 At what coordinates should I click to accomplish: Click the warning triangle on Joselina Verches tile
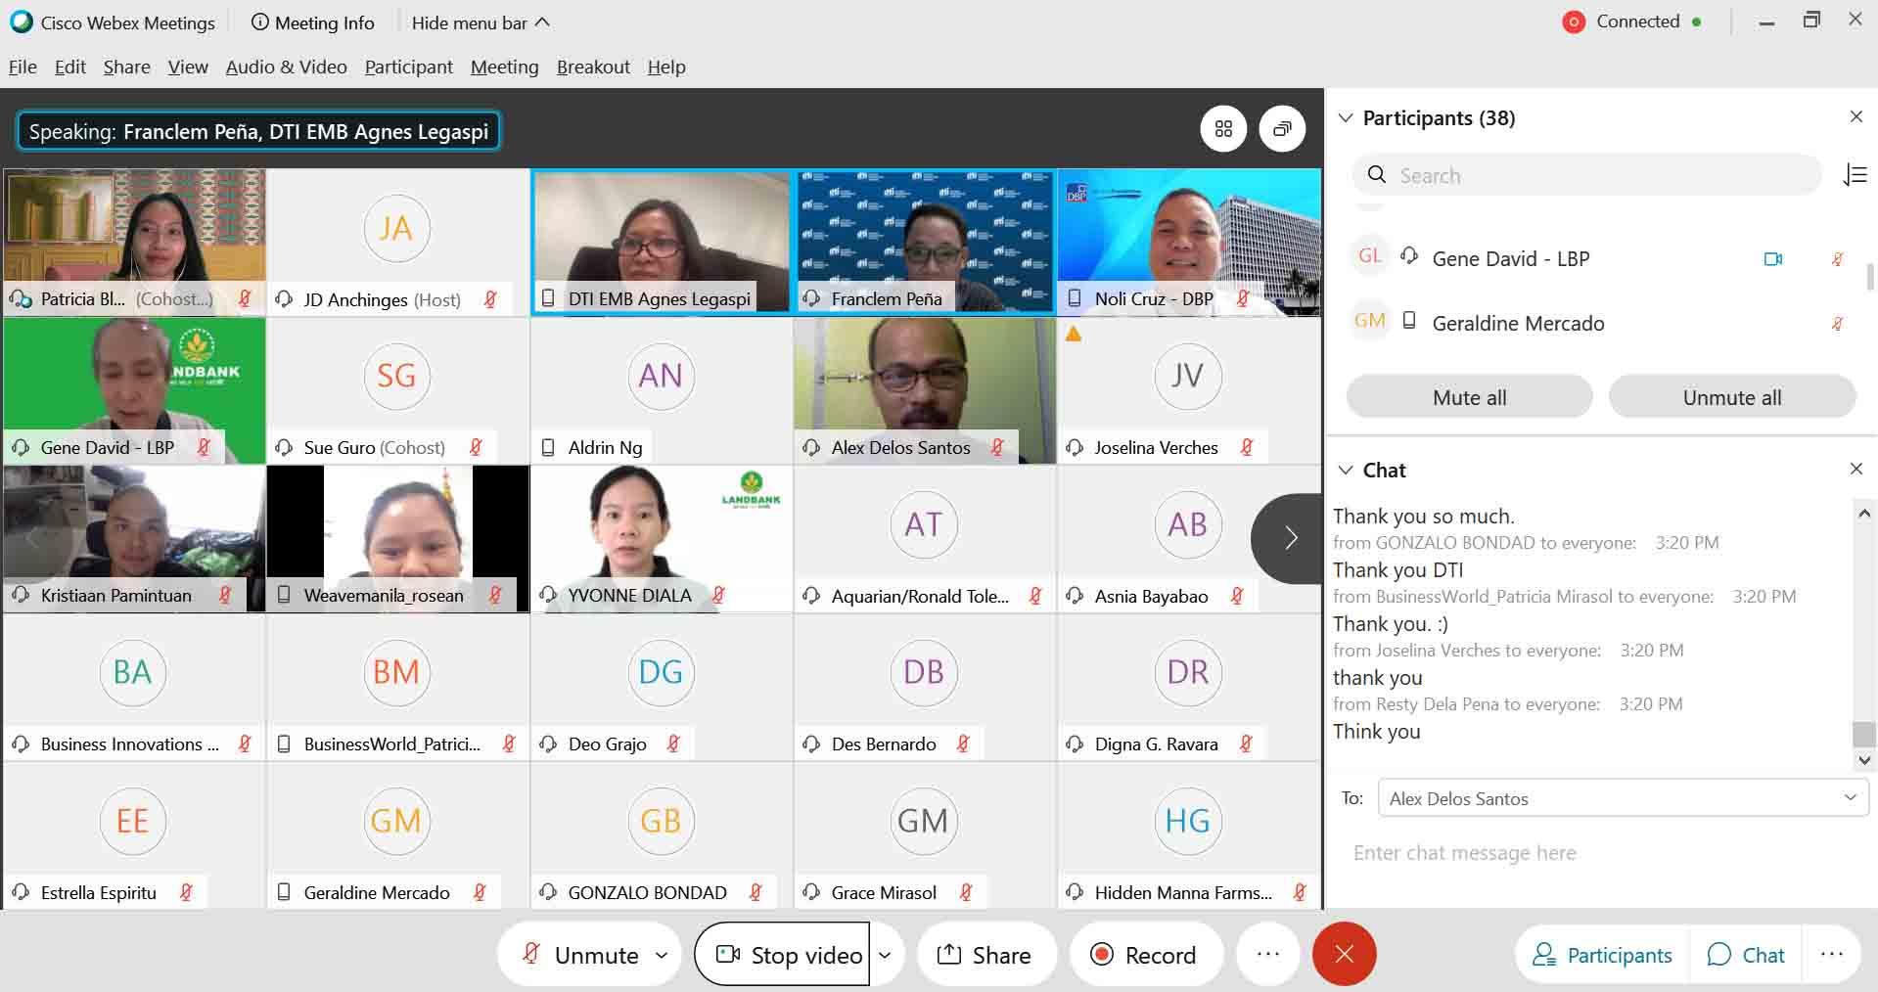coord(1074,334)
